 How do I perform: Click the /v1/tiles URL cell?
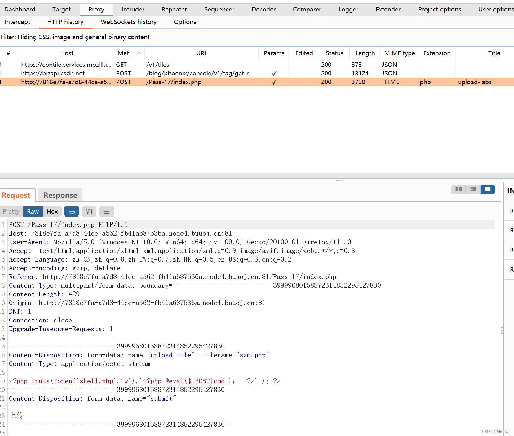point(158,65)
